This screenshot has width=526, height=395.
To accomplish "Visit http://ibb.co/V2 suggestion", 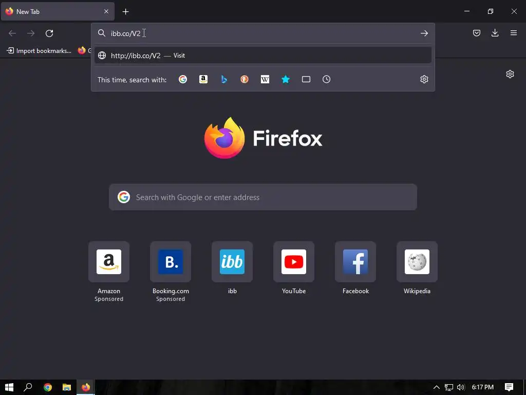I will [x=262, y=56].
